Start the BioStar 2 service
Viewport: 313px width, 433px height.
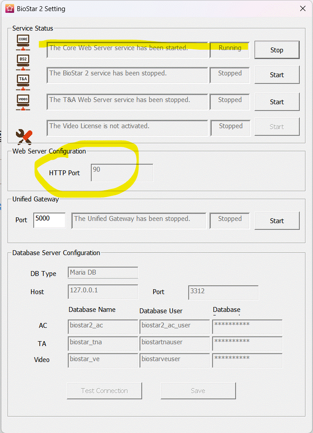(277, 75)
